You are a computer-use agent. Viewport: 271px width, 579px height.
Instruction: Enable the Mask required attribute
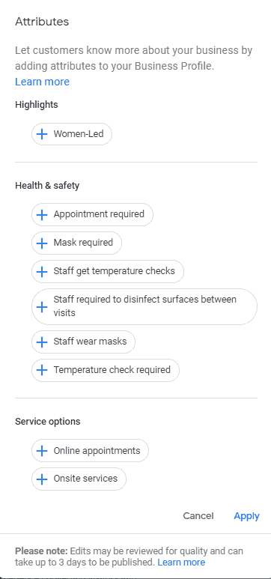coord(76,243)
